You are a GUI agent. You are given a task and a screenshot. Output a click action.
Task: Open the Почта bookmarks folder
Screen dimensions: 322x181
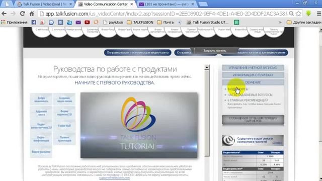point(166,22)
